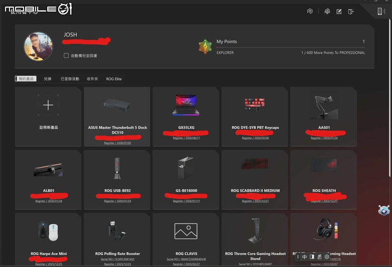Image resolution: width=392 pixels, height=267 pixels.
Task: Click the IME toolbar grip handle
Action: click(298, 257)
